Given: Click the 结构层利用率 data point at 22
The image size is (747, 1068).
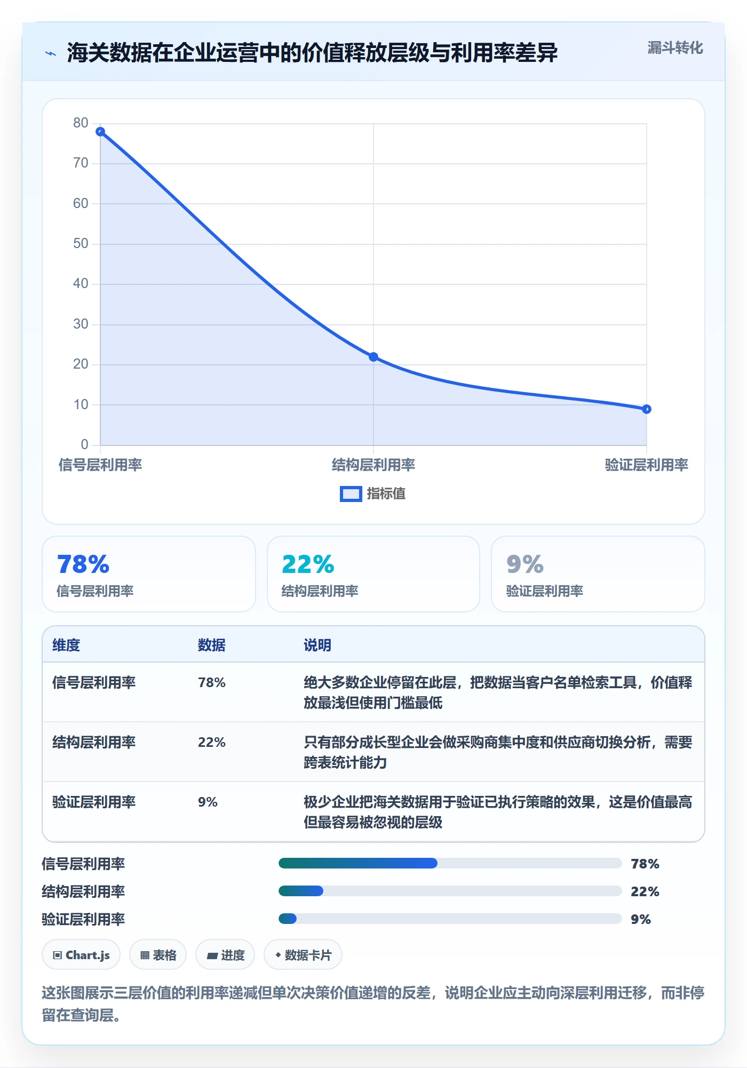Looking at the screenshot, I should (373, 357).
